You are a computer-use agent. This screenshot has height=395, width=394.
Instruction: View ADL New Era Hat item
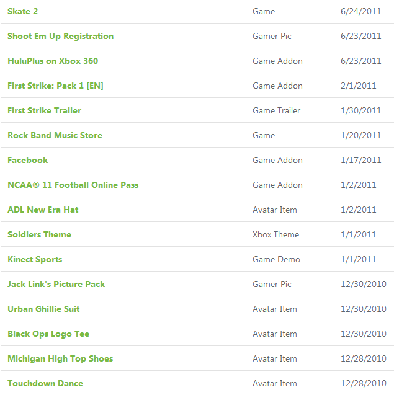(x=43, y=210)
